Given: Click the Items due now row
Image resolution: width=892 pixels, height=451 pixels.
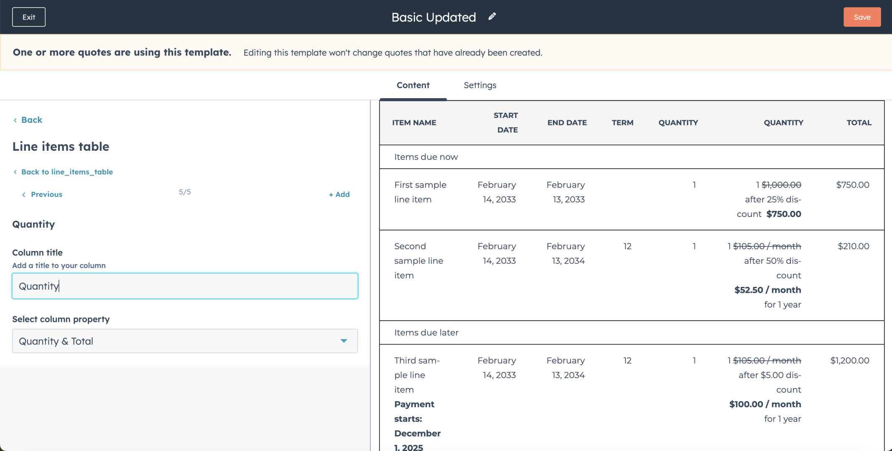Looking at the screenshot, I should click(x=631, y=157).
